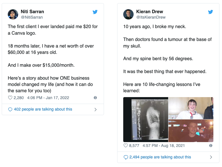Image resolution: width=222 pixels, height=167 pixels.
Task: Like Niti Sarran's tweet with heart icon
Action: (x=10, y=98)
